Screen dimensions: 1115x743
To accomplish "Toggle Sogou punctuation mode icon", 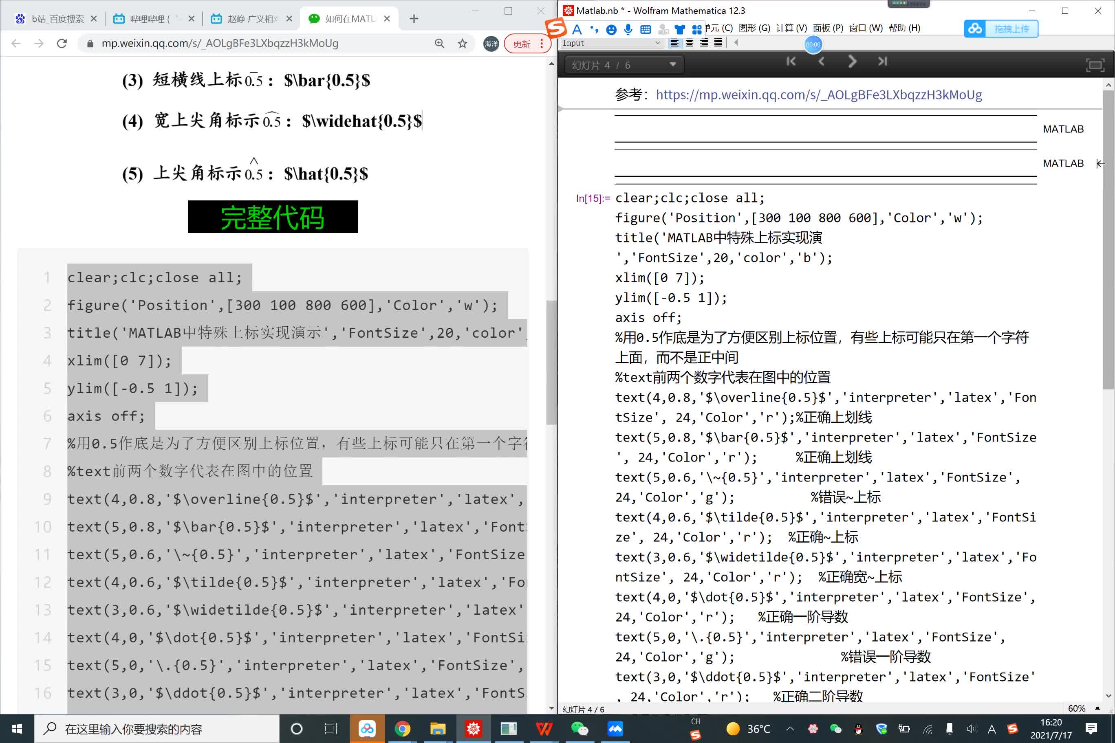I will 594,29.
